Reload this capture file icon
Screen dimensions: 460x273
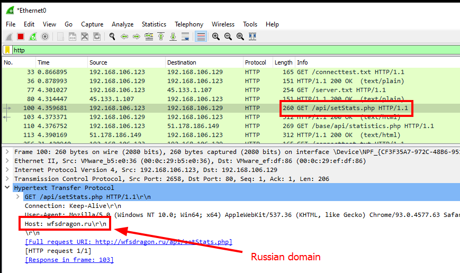[97, 37]
